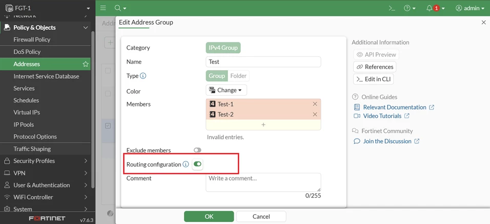Open the notifications bell icon
490x224 pixels.
(x=430, y=8)
